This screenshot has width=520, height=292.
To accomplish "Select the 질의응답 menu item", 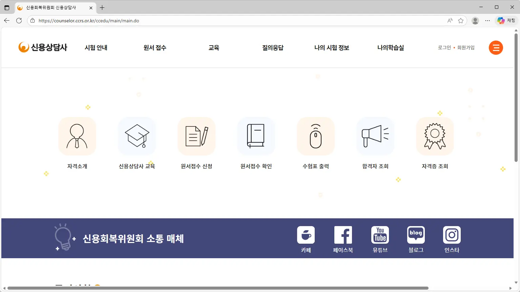I will coord(273,48).
